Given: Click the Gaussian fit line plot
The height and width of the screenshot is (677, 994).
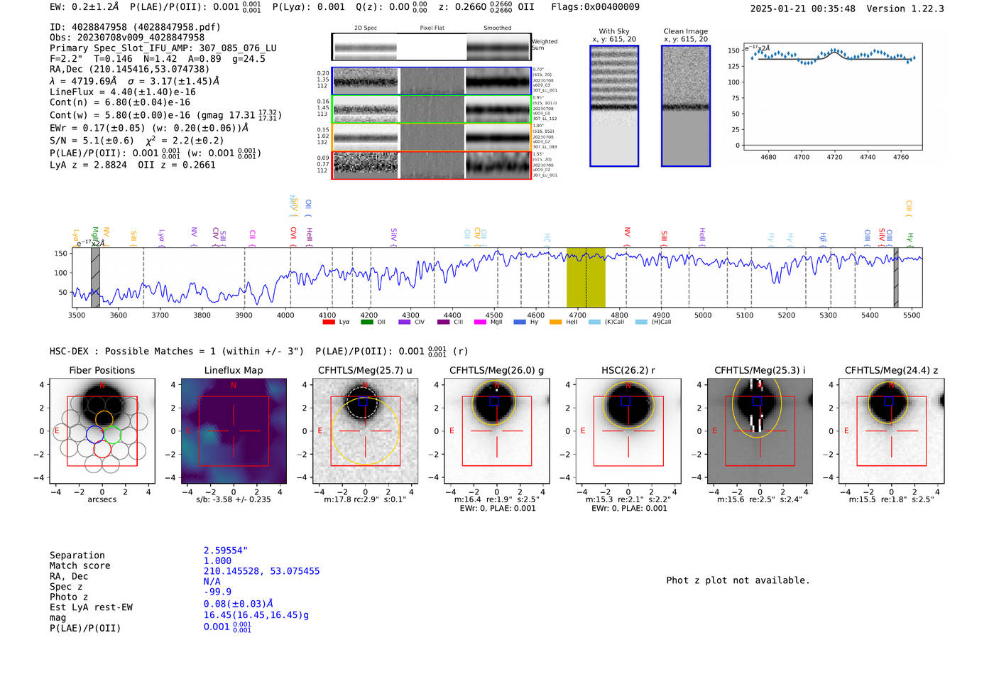Looking at the screenshot, I should [x=832, y=96].
